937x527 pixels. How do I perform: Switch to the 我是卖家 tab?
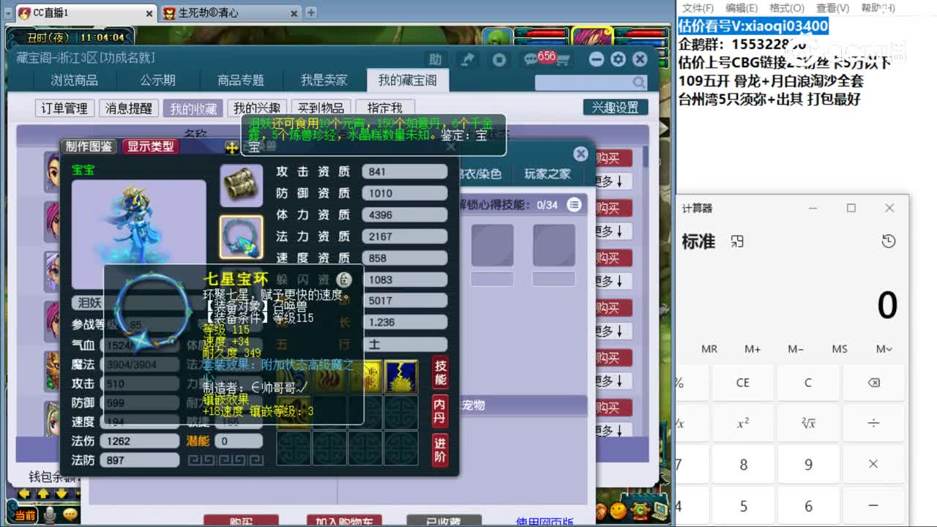(324, 81)
